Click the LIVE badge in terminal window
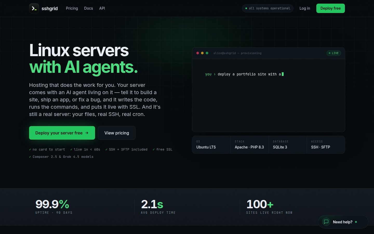The image size is (374, 234). 334,53
